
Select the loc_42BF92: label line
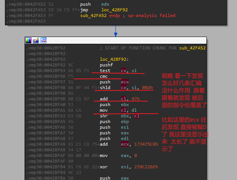tap(114, 59)
